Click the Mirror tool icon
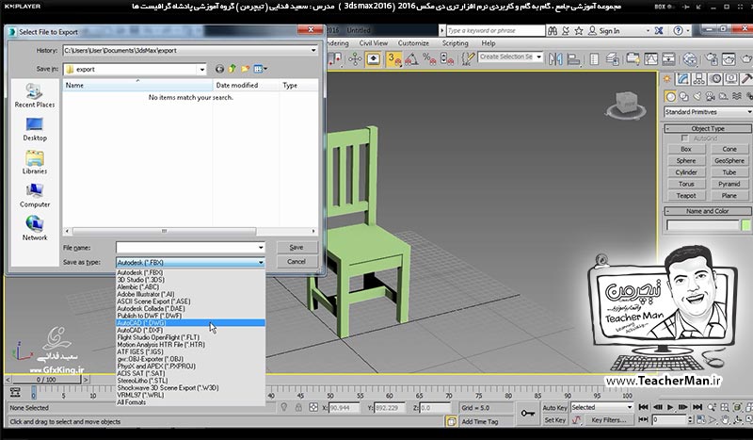 [x=555, y=59]
